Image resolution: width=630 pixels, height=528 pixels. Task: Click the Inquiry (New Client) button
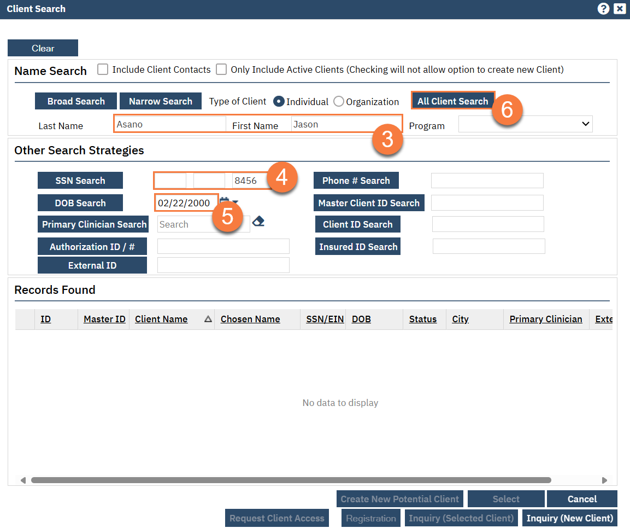[569, 518]
